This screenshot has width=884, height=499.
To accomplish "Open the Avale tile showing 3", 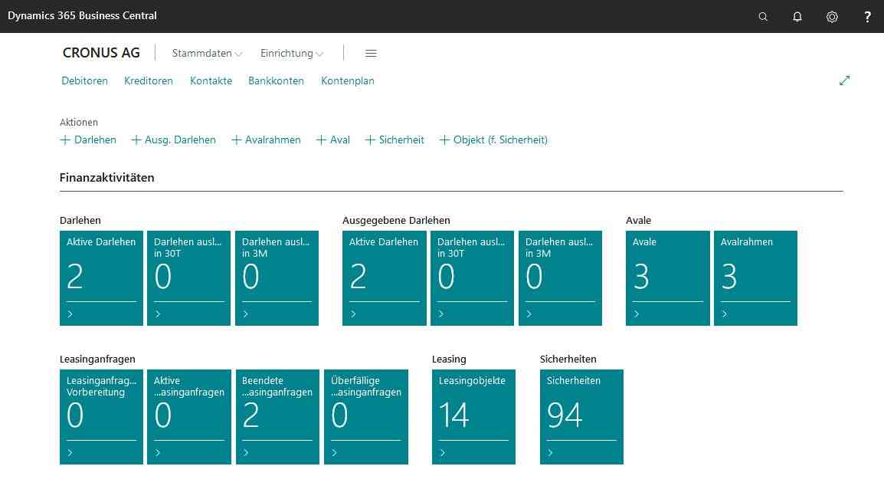I will pyautogui.click(x=667, y=277).
